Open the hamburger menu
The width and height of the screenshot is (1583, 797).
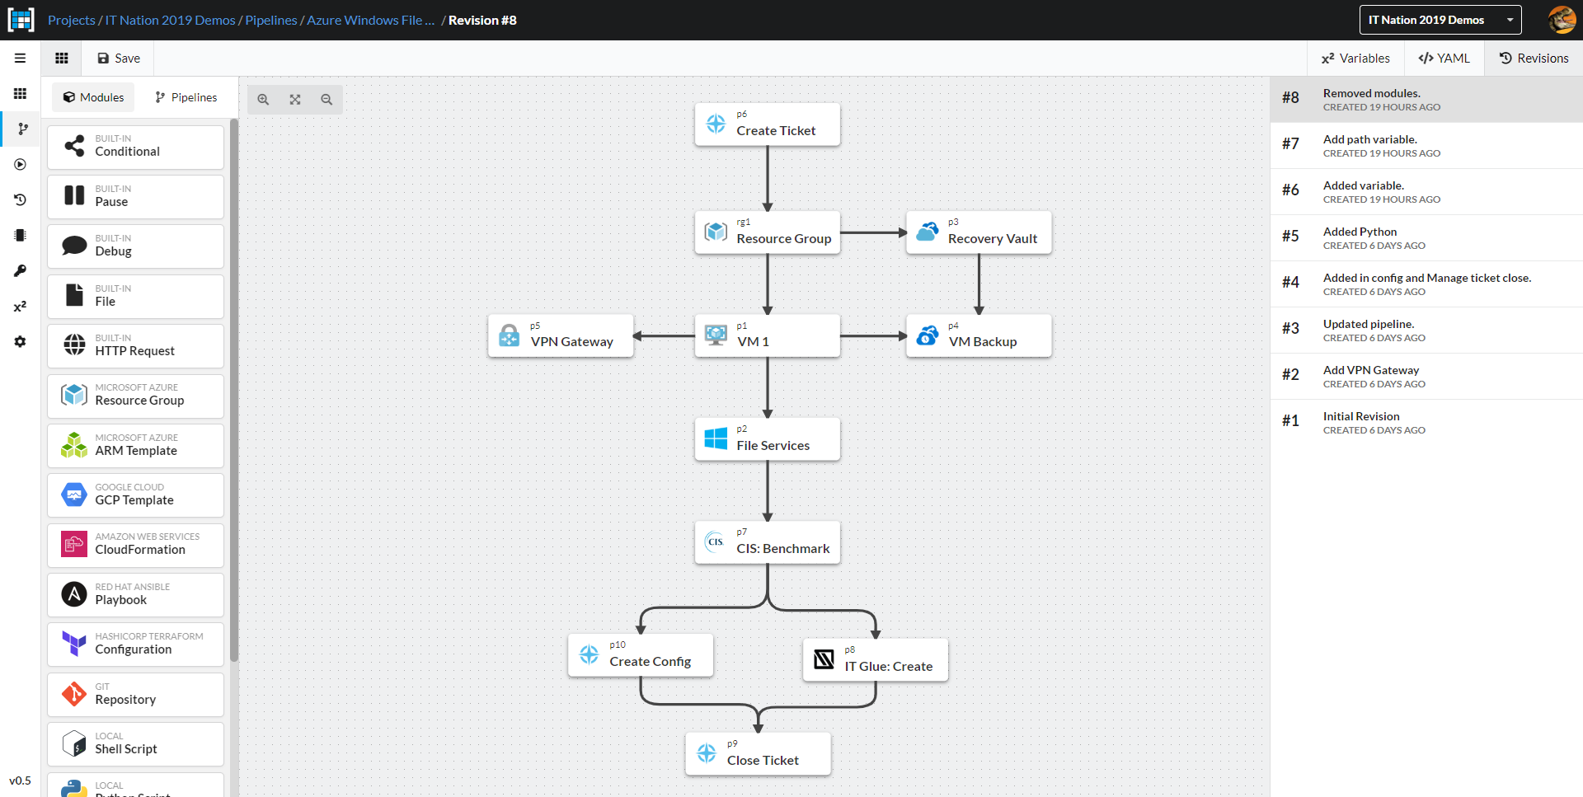pyautogui.click(x=20, y=59)
